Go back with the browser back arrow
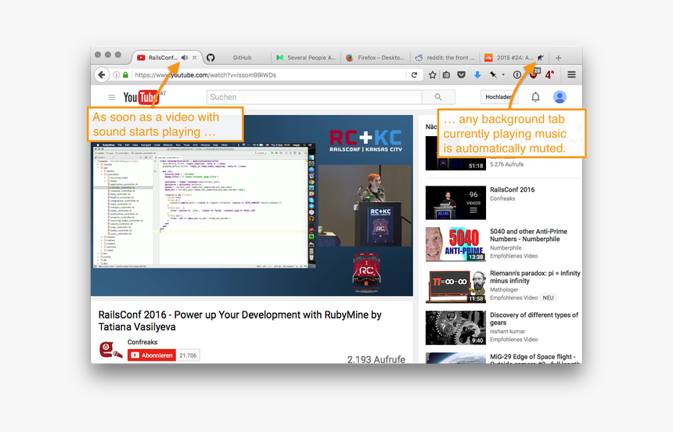 [102, 74]
